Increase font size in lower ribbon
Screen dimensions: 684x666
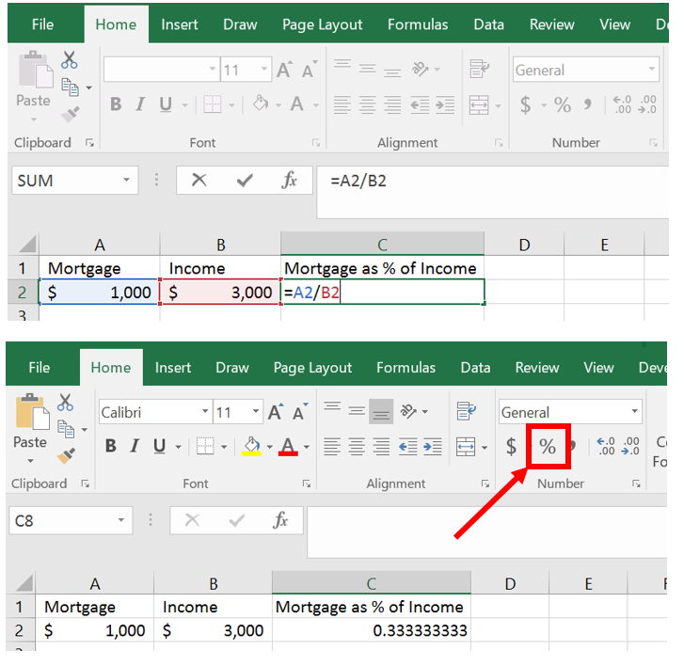click(x=276, y=411)
